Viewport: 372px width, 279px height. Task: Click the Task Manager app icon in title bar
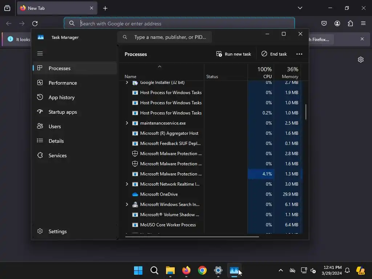tap(41, 37)
